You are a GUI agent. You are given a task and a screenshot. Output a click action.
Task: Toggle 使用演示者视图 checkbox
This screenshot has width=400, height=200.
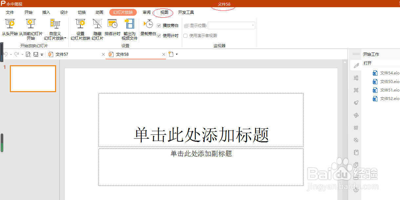[x=185, y=36]
